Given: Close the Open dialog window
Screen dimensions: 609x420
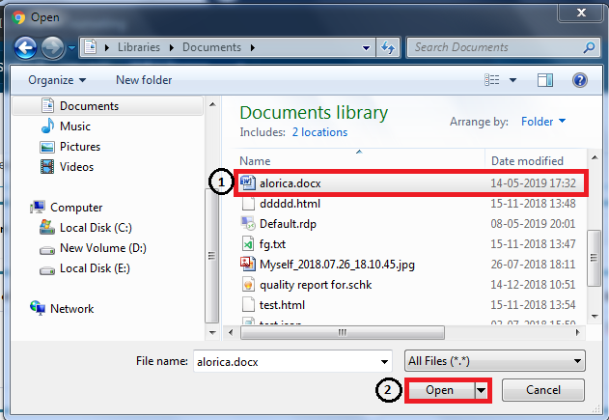Looking at the screenshot, I should point(581,13).
